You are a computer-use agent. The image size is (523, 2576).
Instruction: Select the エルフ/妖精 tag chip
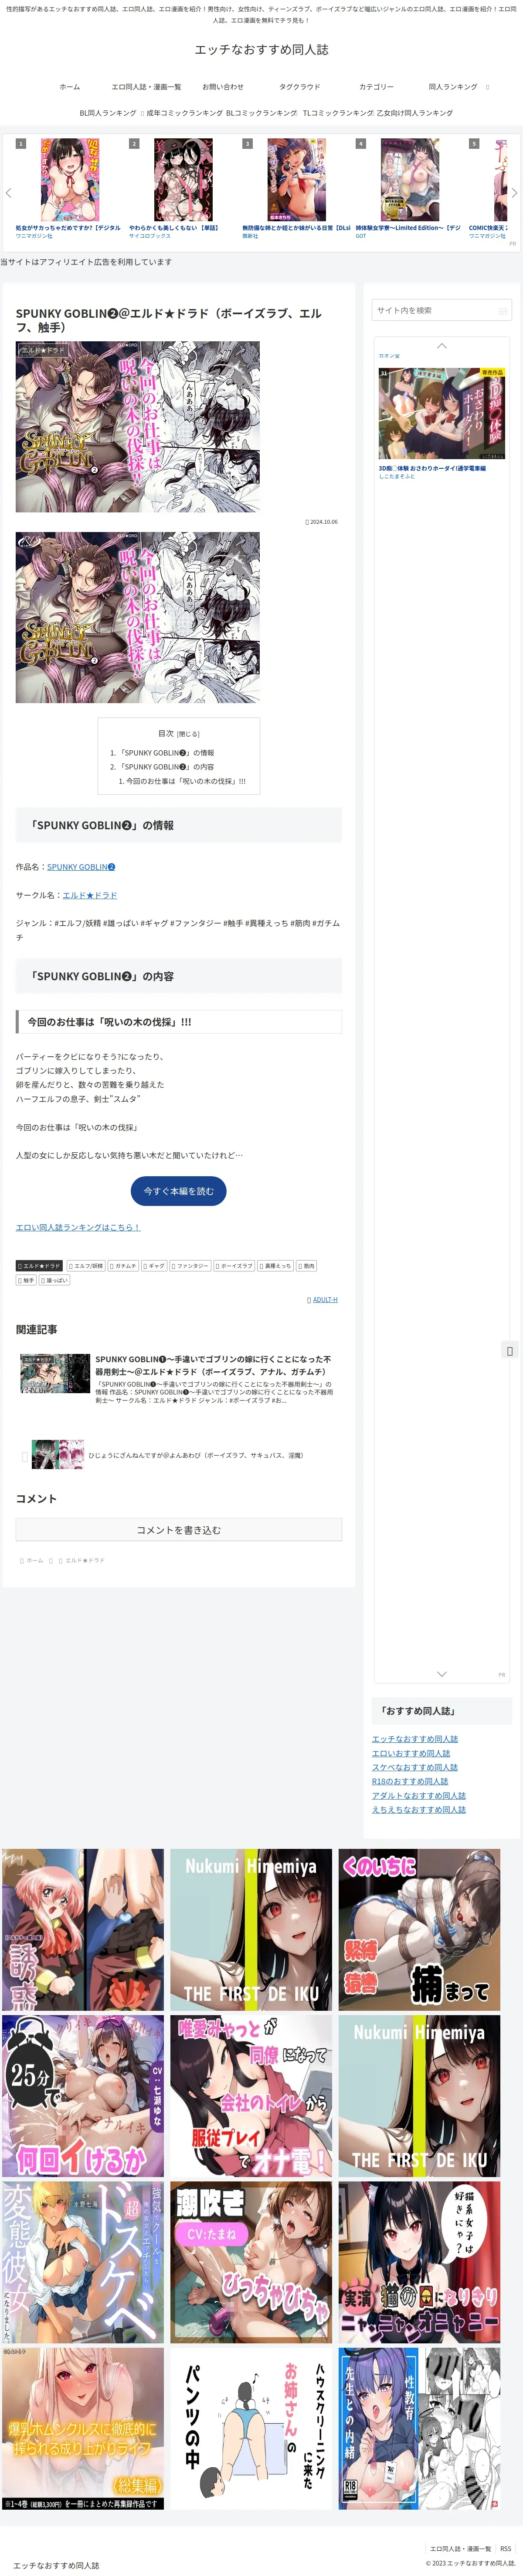[x=86, y=1266]
